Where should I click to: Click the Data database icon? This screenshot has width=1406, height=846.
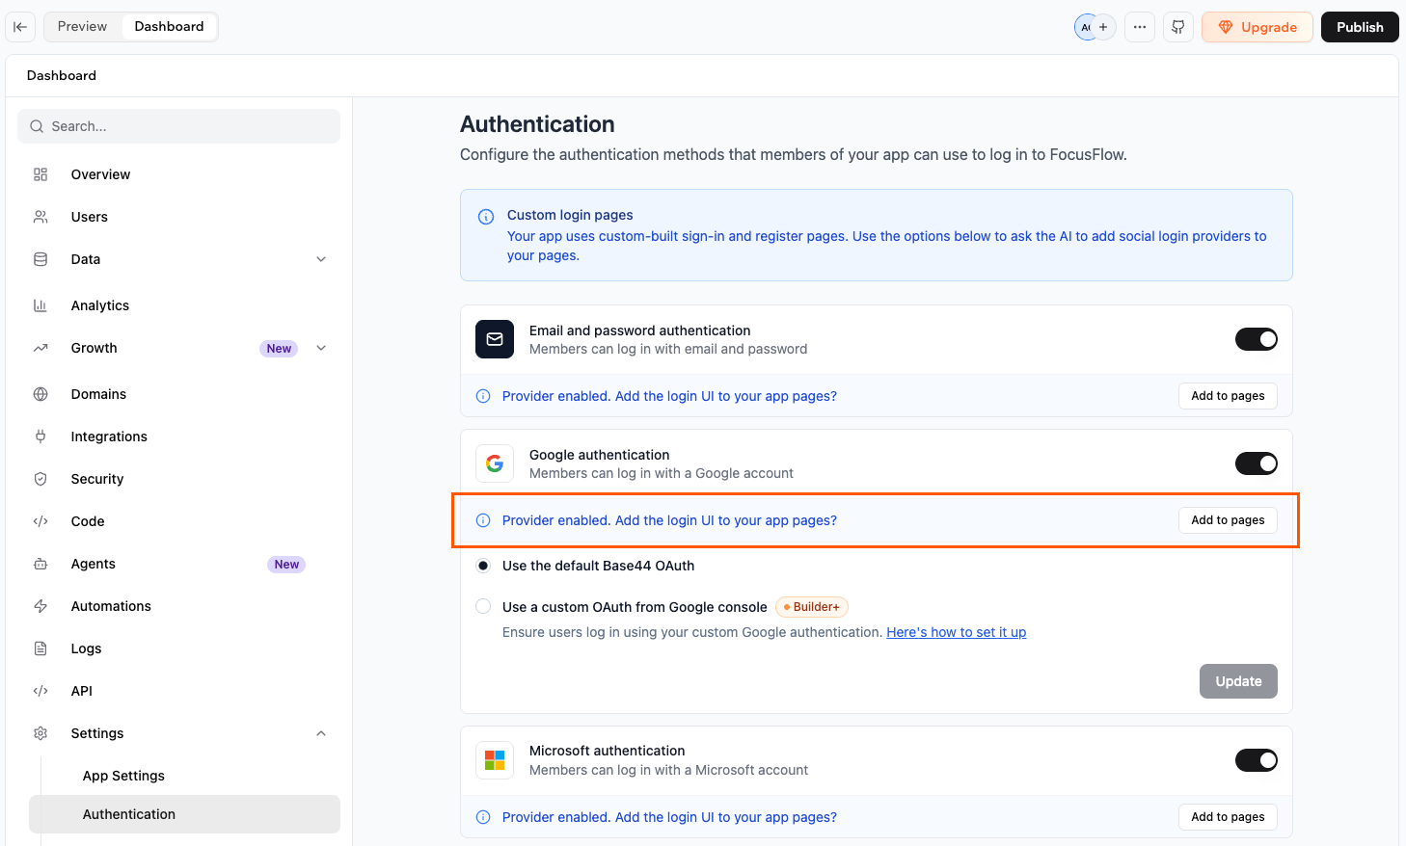[x=41, y=259]
